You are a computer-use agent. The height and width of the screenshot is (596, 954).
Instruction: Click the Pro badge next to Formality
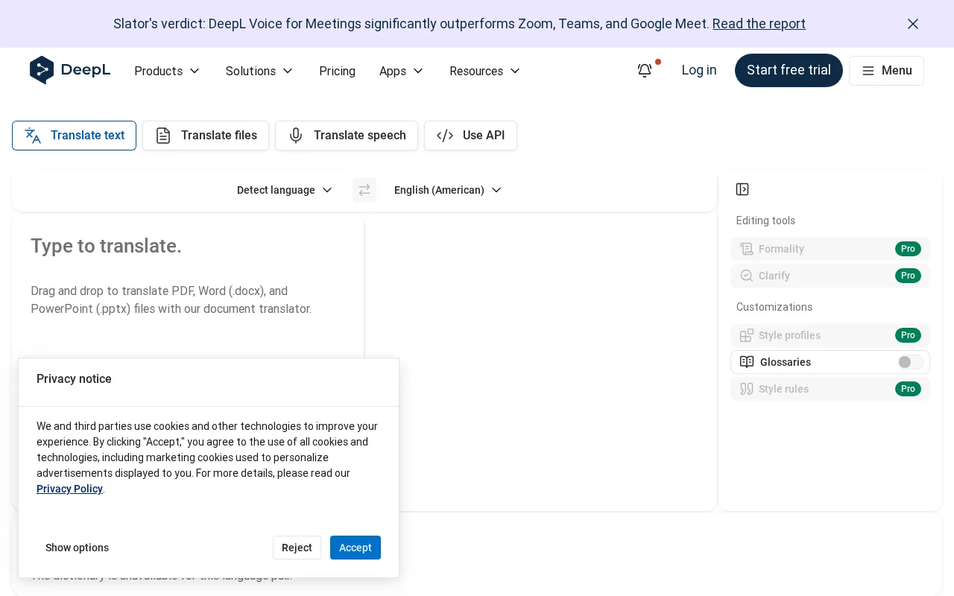tap(908, 249)
